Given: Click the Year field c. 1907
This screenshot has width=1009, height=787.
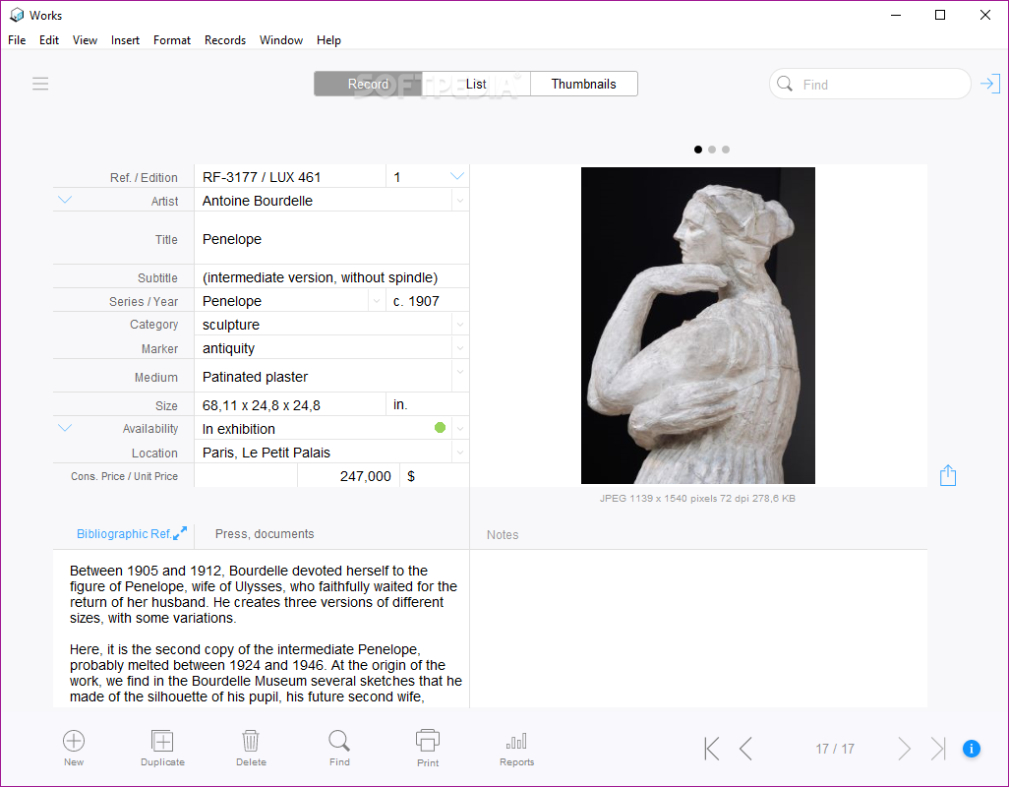Looking at the screenshot, I should pyautogui.click(x=427, y=301).
